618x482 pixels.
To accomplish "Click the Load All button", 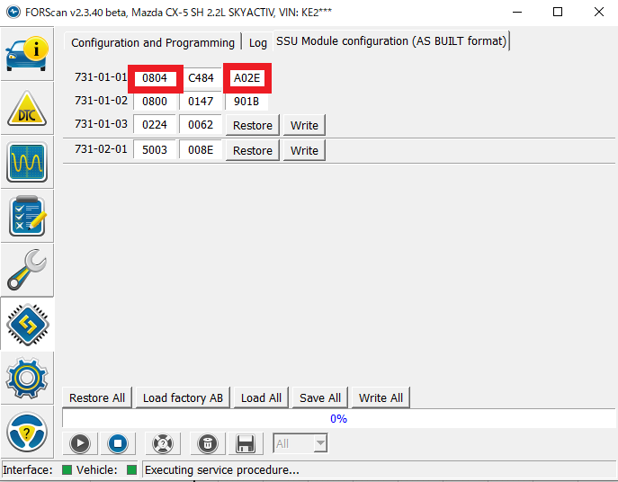I will point(261,397).
